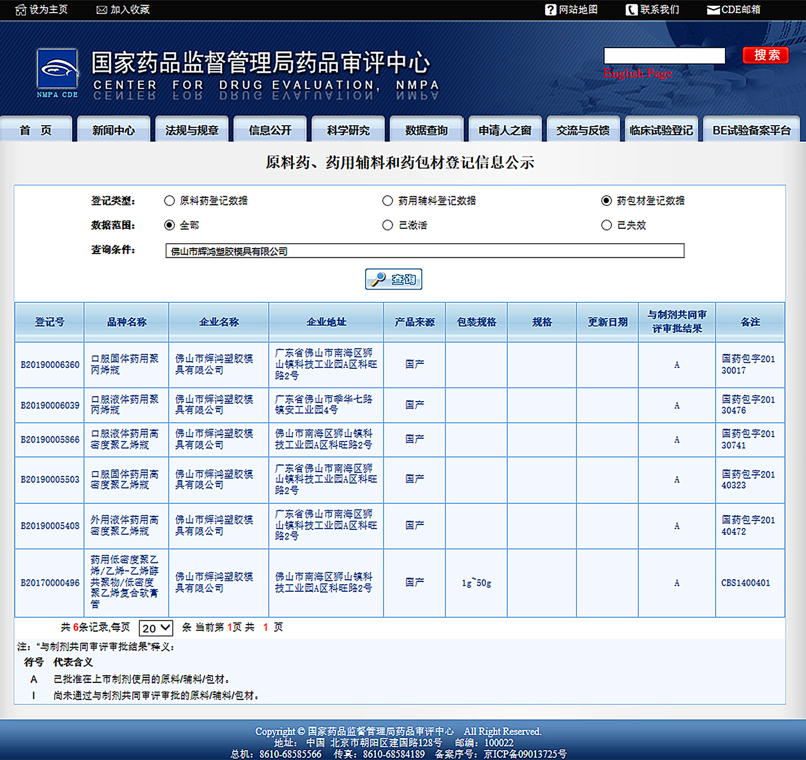806x760 pixels.
Task: Open the records-per-page dropdown showing 20
Action: coord(156,628)
